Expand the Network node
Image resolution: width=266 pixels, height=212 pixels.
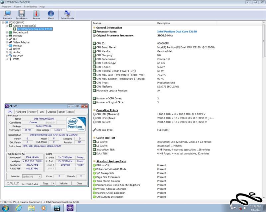(7, 56)
